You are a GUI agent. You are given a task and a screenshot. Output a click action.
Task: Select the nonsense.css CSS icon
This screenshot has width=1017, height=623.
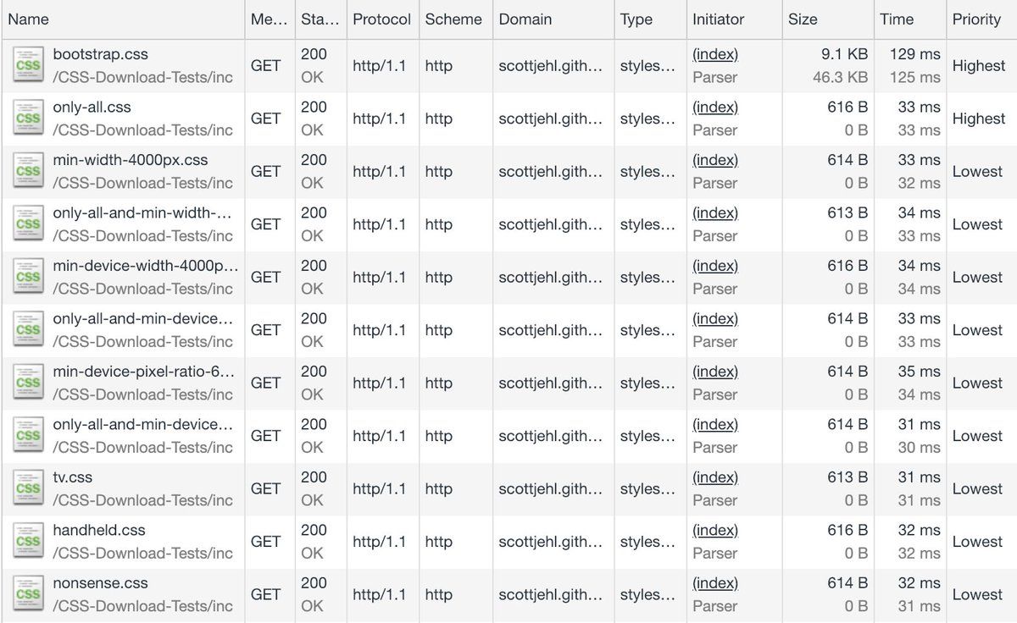coord(28,594)
